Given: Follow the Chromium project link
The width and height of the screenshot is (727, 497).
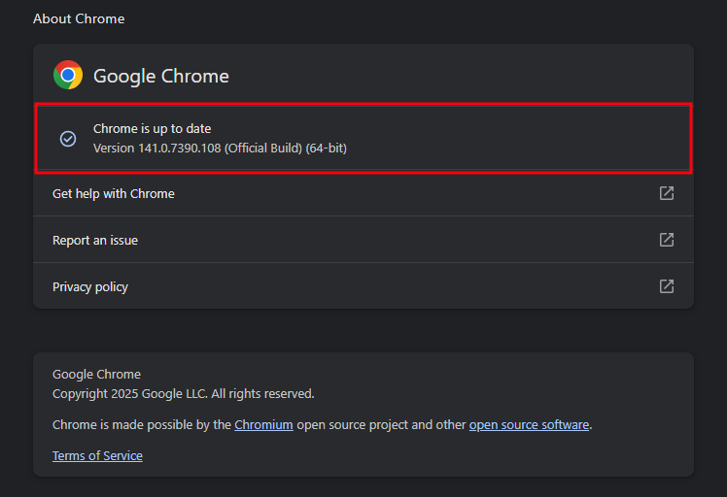Looking at the screenshot, I should pos(263,425).
